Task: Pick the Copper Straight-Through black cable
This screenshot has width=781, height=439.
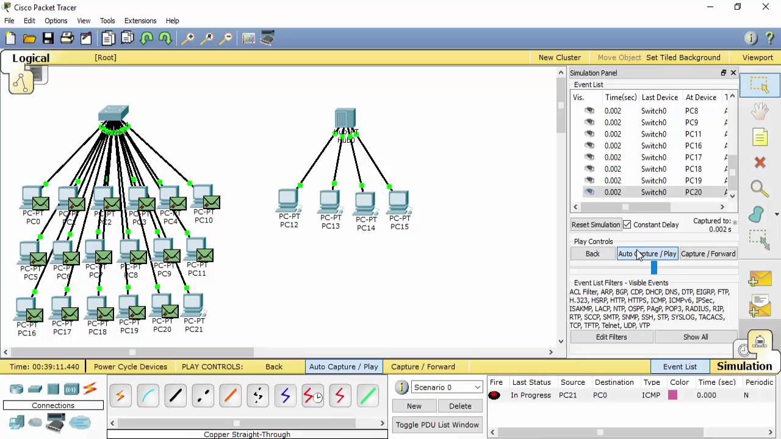Action: 175,396
